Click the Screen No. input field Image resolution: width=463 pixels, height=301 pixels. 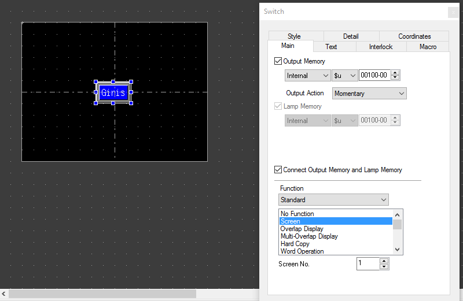pyautogui.click(x=368, y=263)
